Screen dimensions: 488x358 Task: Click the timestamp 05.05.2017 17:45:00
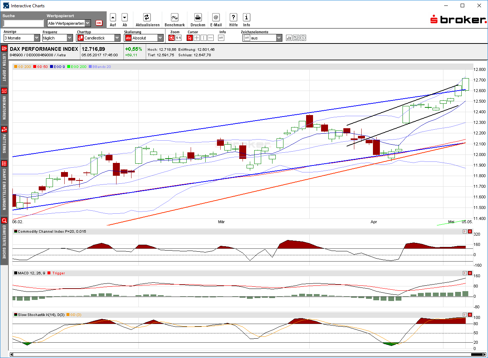click(100, 55)
